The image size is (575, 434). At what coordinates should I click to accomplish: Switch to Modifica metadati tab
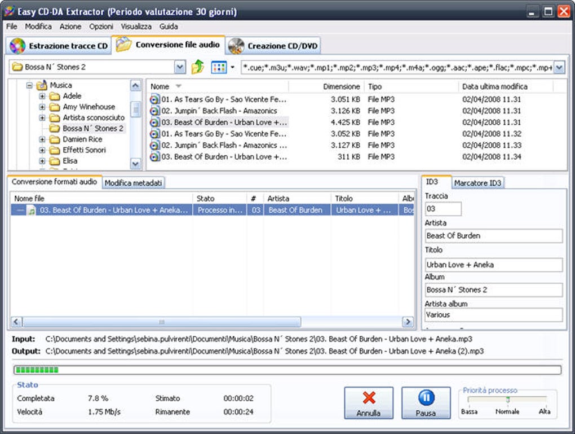point(134,183)
